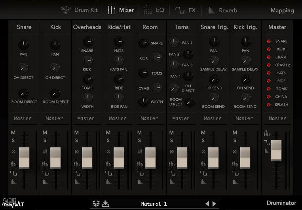This screenshot has width=302, height=210.
Task: Toggle the CHINA indicator in Master
Action: pyautogui.click(x=268, y=97)
